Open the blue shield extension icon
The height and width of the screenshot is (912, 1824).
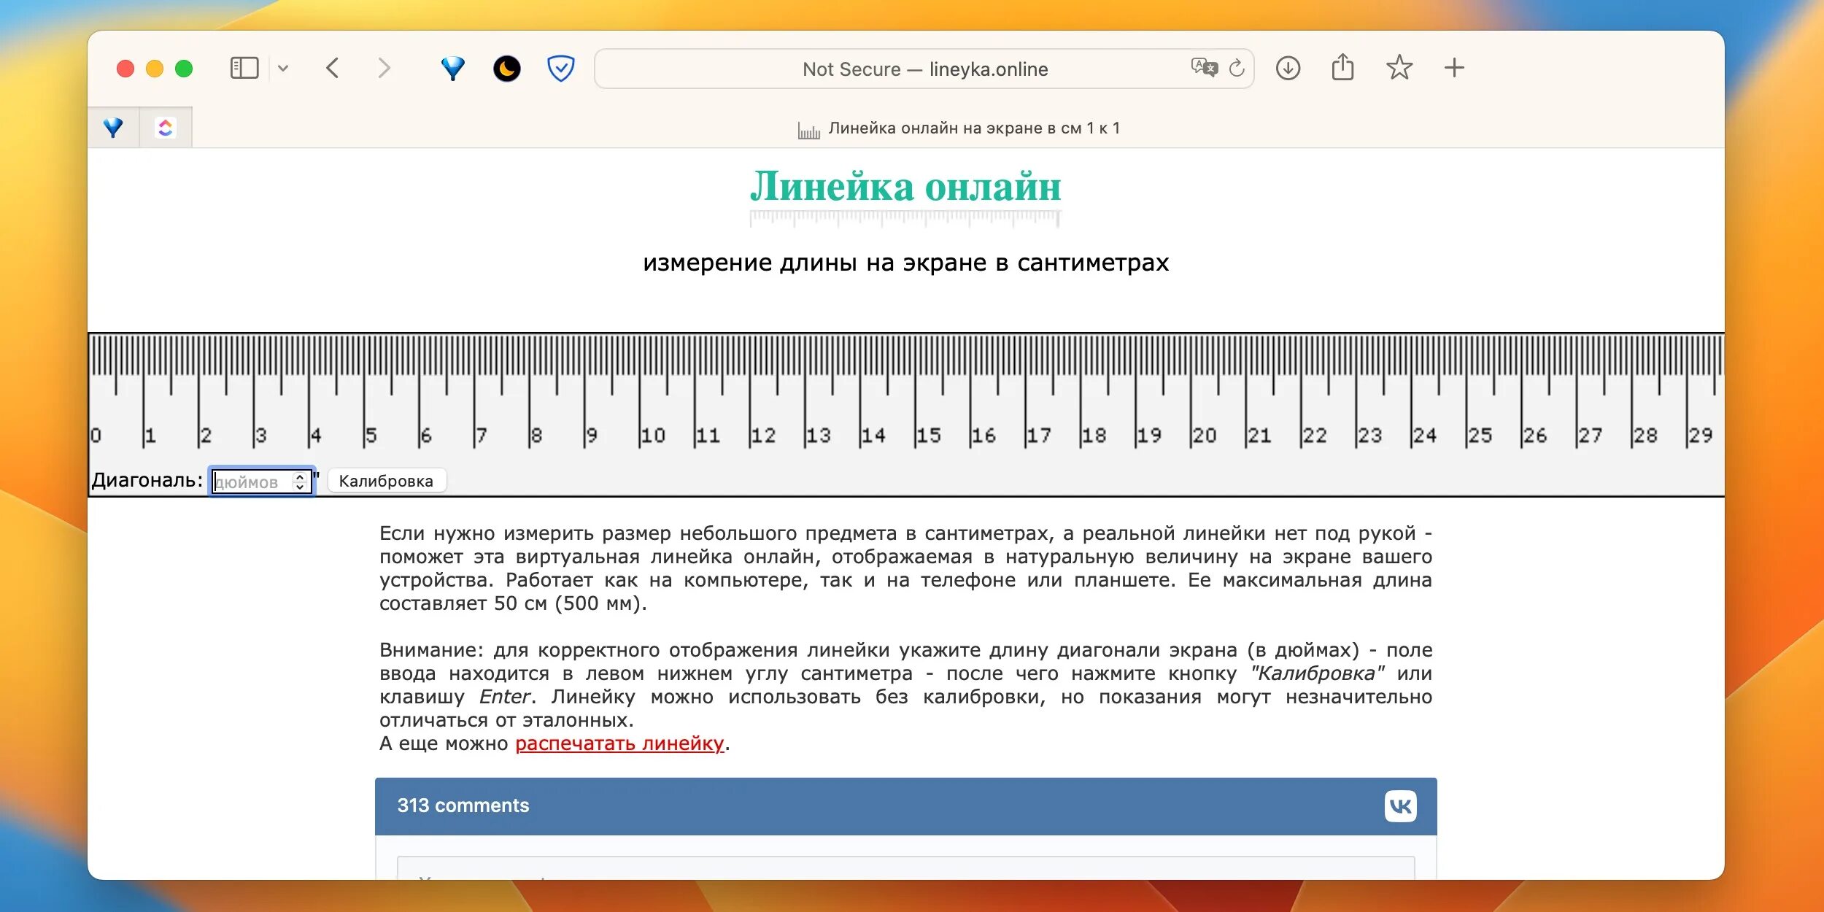coord(560,69)
